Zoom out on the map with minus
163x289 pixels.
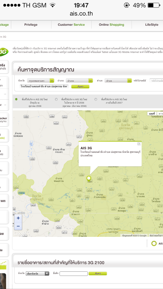tap(18, 226)
